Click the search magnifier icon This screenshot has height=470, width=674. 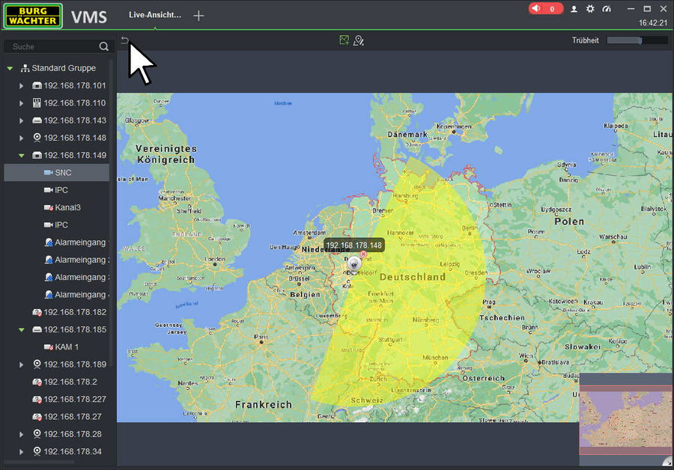104,47
